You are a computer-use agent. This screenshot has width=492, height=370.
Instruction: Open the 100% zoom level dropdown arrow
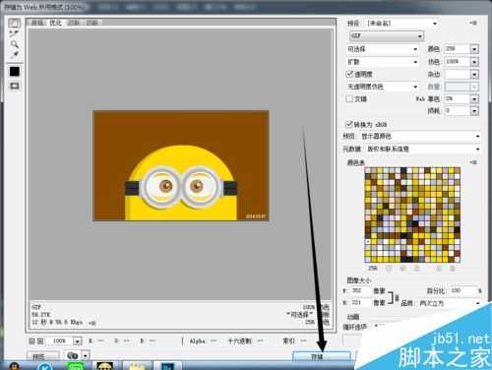tap(77, 341)
